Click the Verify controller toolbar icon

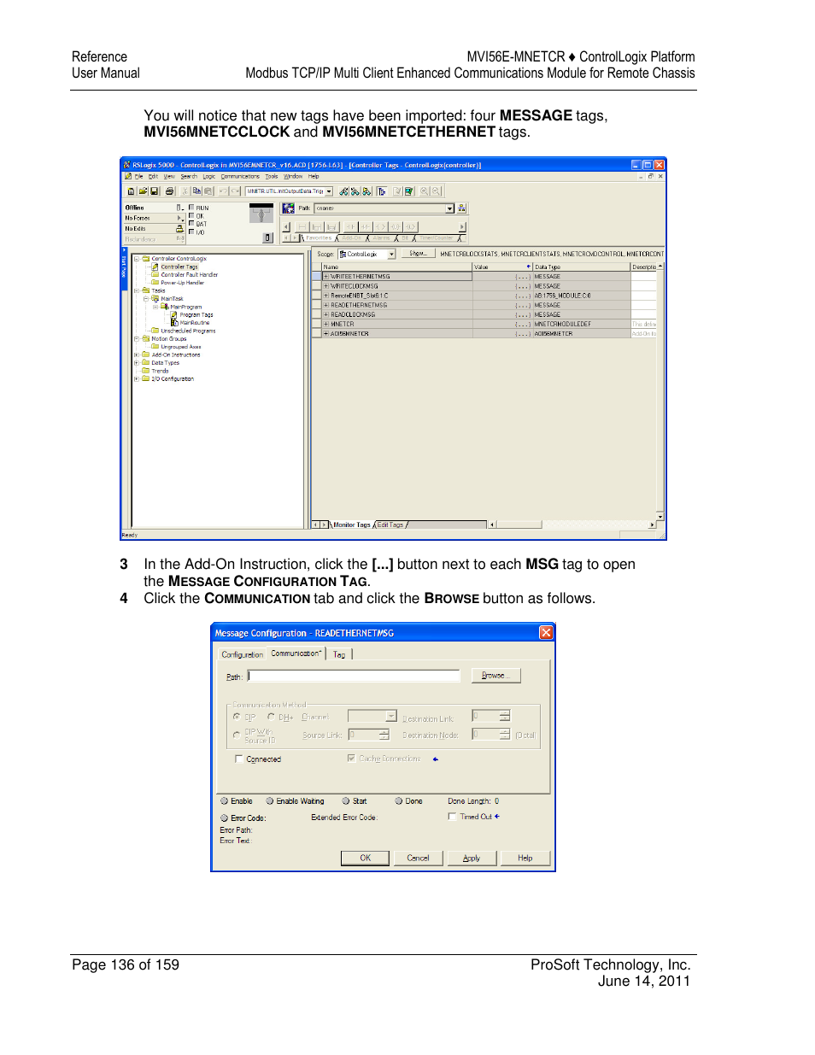[408, 191]
